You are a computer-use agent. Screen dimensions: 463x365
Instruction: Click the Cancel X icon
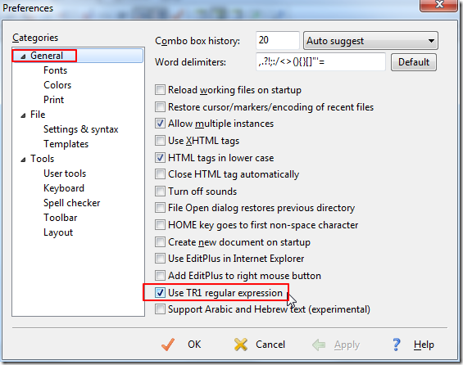(x=241, y=345)
